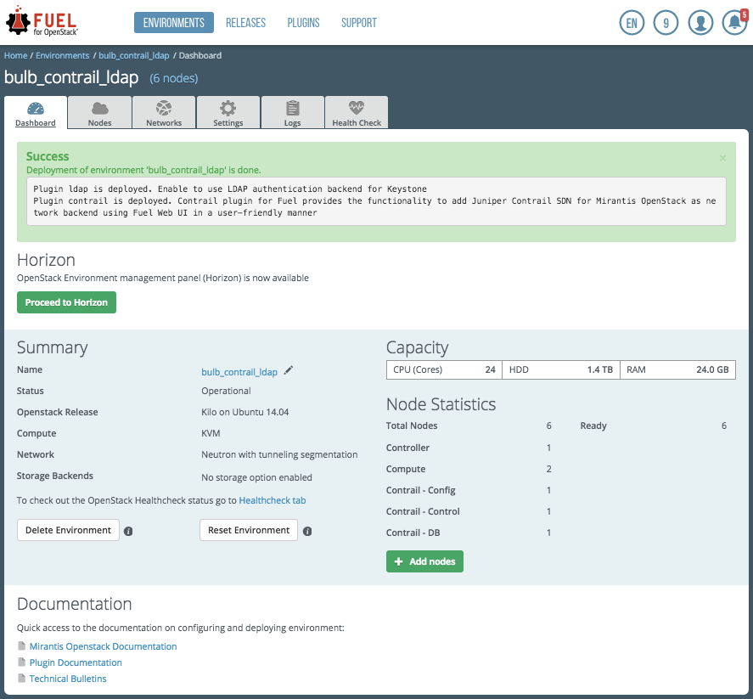Click Neutron with tunneling segmentation value

(x=279, y=454)
